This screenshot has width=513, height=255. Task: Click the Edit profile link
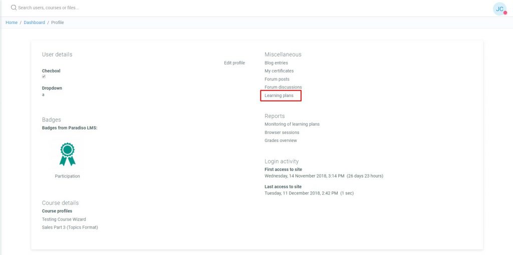coord(234,63)
